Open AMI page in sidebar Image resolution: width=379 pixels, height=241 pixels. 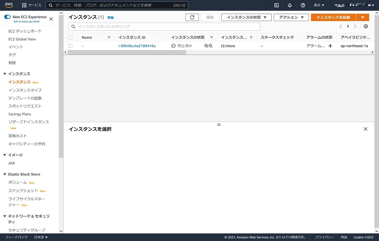(12, 163)
